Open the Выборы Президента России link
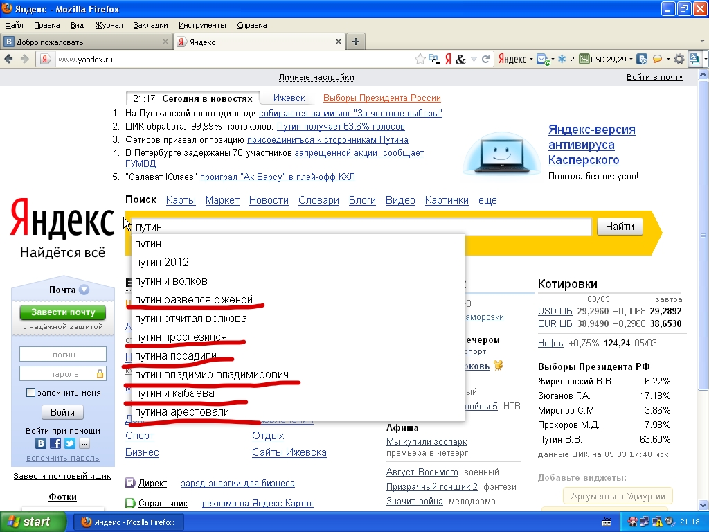 (382, 98)
